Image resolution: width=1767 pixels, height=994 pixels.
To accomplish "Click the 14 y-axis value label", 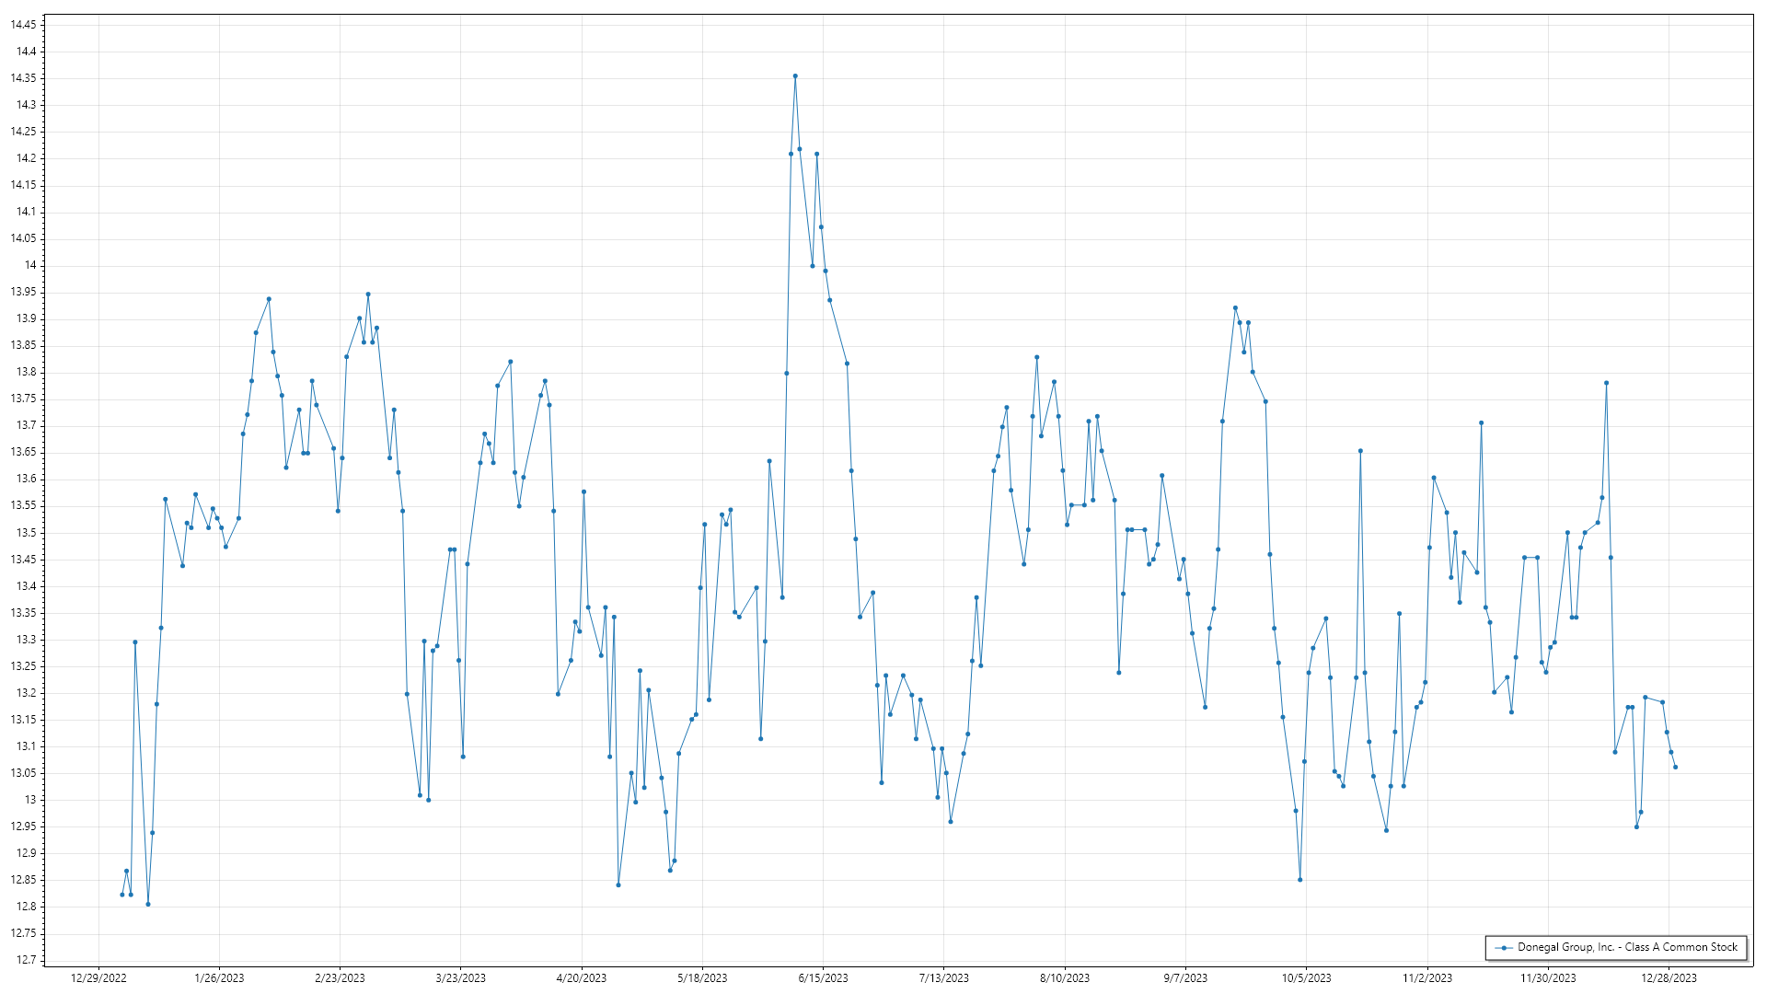I will (30, 265).
